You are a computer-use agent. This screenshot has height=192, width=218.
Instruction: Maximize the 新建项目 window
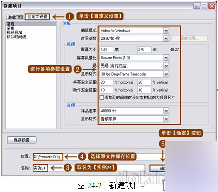204,6
